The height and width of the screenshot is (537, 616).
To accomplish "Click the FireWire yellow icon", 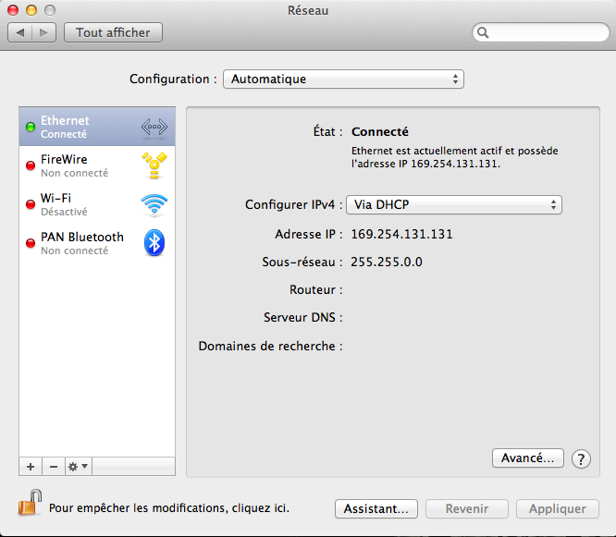I will coord(154,165).
